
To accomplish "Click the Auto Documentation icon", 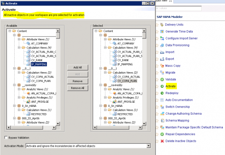I will pos(162,100).
